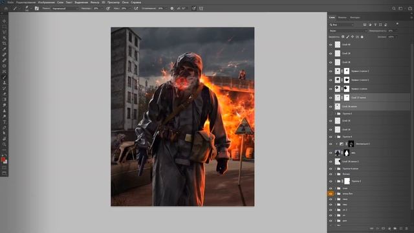Click the Home icon in options bar

(x=6, y=8)
